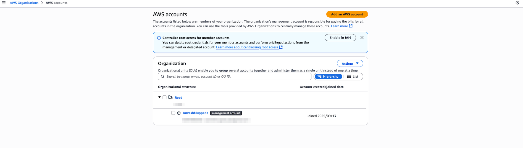Click the Account created/joined date column header
The width and height of the screenshot is (523, 148).
322,87
